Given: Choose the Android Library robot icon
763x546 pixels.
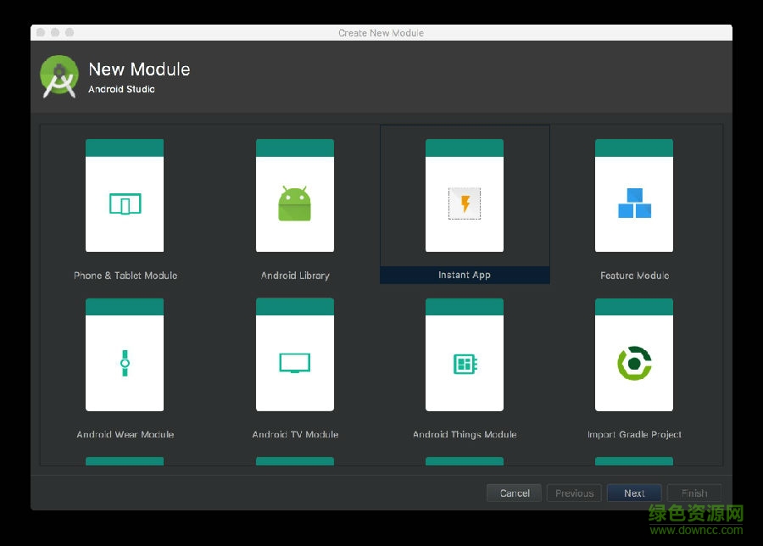Looking at the screenshot, I should click(295, 204).
